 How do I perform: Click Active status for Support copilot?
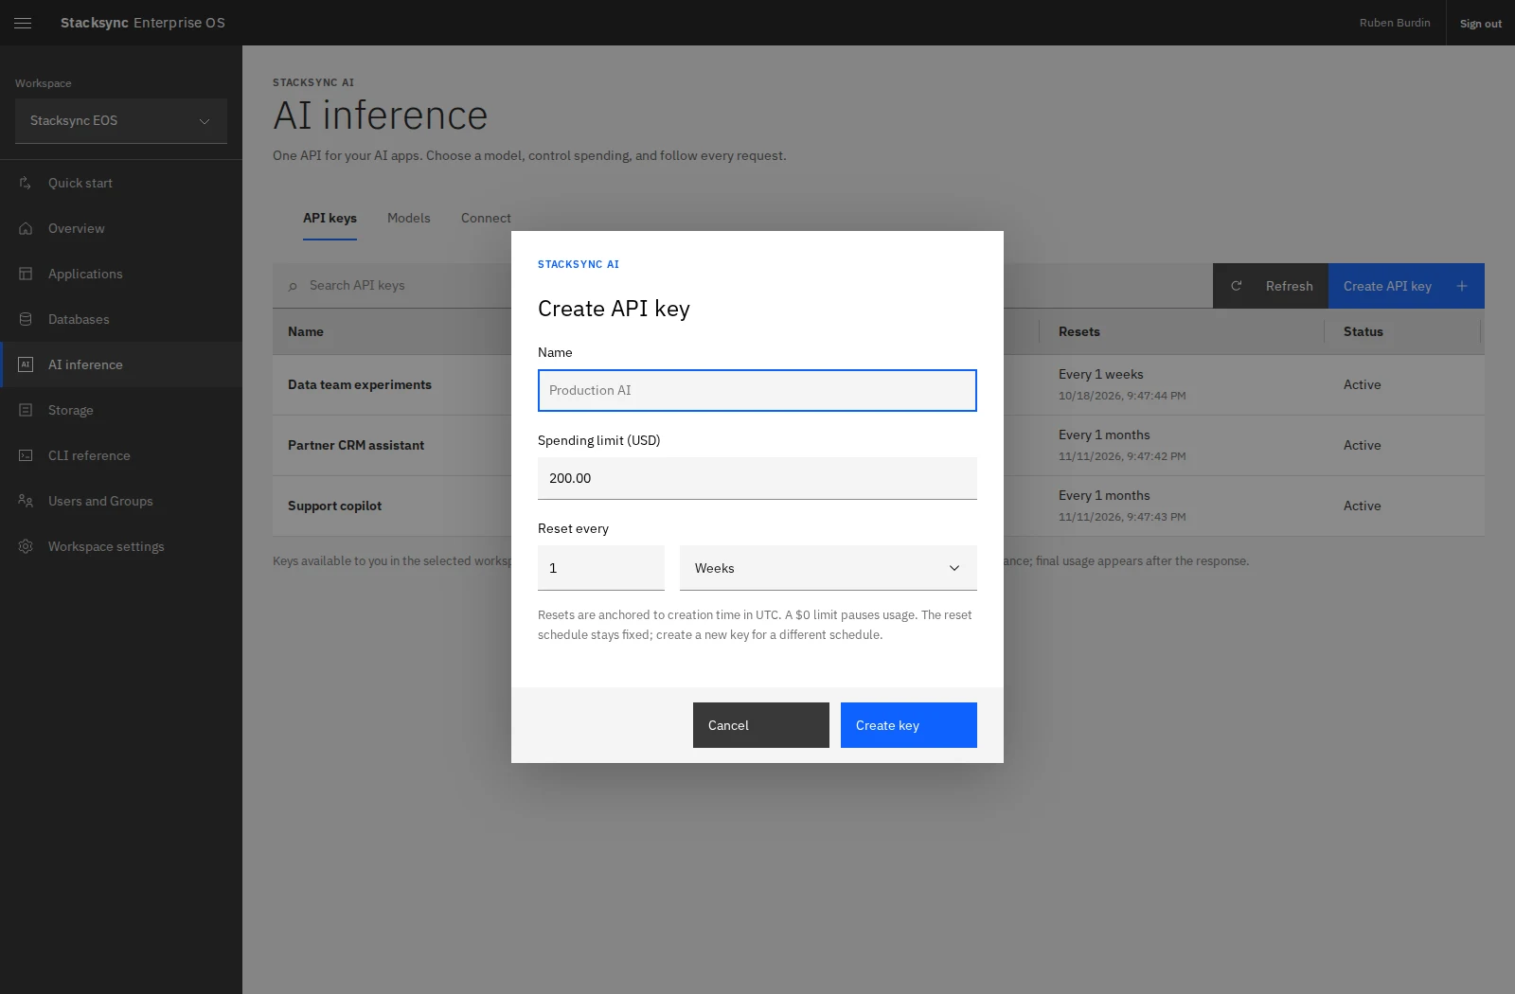pyautogui.click(x=1363, y=506)
